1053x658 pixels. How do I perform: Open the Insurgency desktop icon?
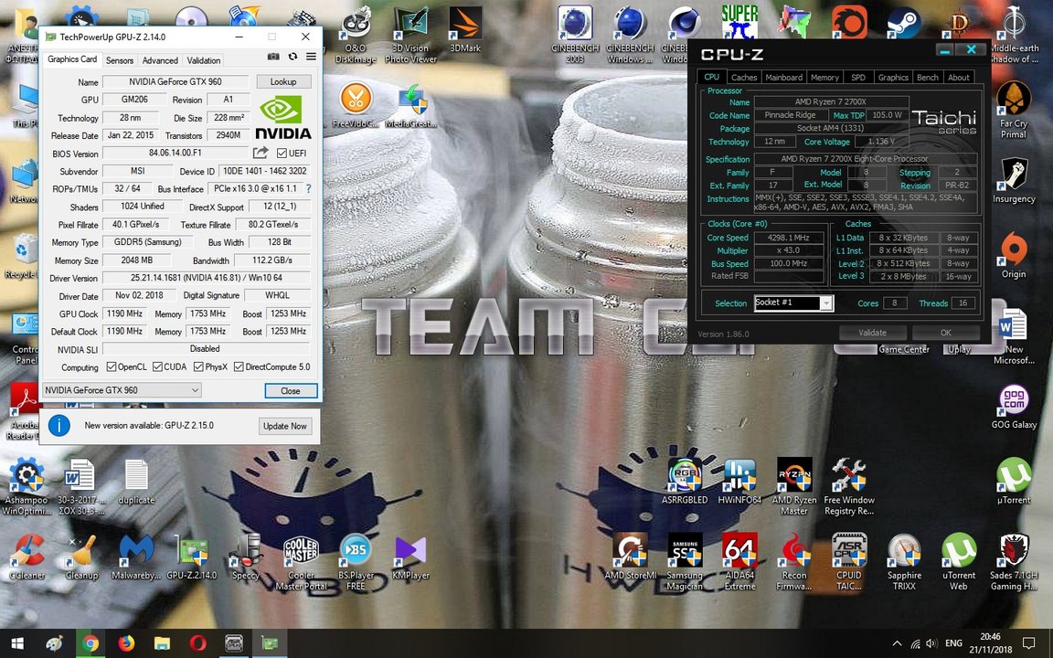1014,180
